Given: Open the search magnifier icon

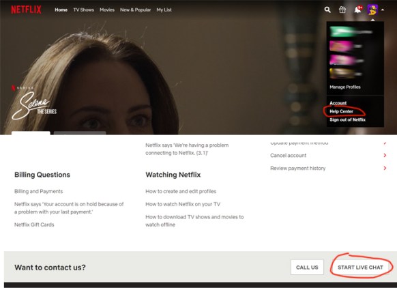Looking at the screenshot, I should [x=327, y=10].
